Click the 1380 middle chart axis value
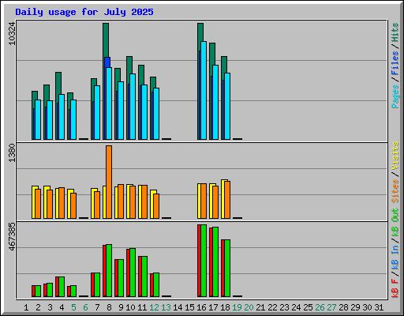Viewport: 404px width, 316px height. [x=12, y=152]
